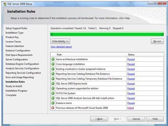Select License Terms step in sidebar
Viewport: 168px width, 126px height.
[x=13, y=42]
